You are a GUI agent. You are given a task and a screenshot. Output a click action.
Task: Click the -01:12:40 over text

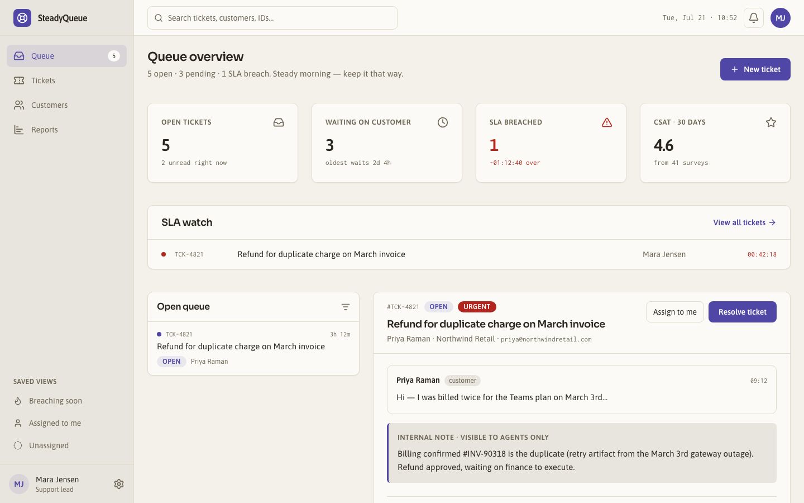tap(515, 163)
